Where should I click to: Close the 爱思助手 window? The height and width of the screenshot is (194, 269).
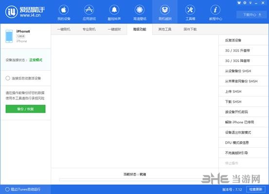coord(263,3)
